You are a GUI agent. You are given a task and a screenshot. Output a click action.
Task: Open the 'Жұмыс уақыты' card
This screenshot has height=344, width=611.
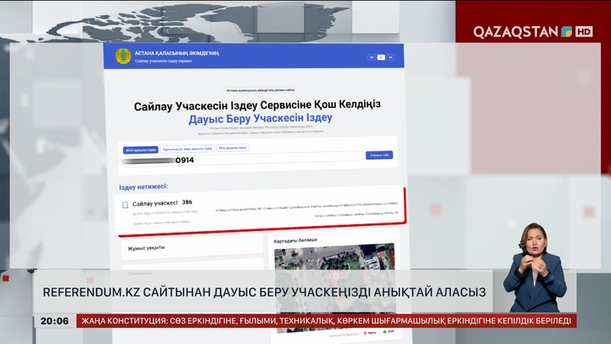click(192, 247)
